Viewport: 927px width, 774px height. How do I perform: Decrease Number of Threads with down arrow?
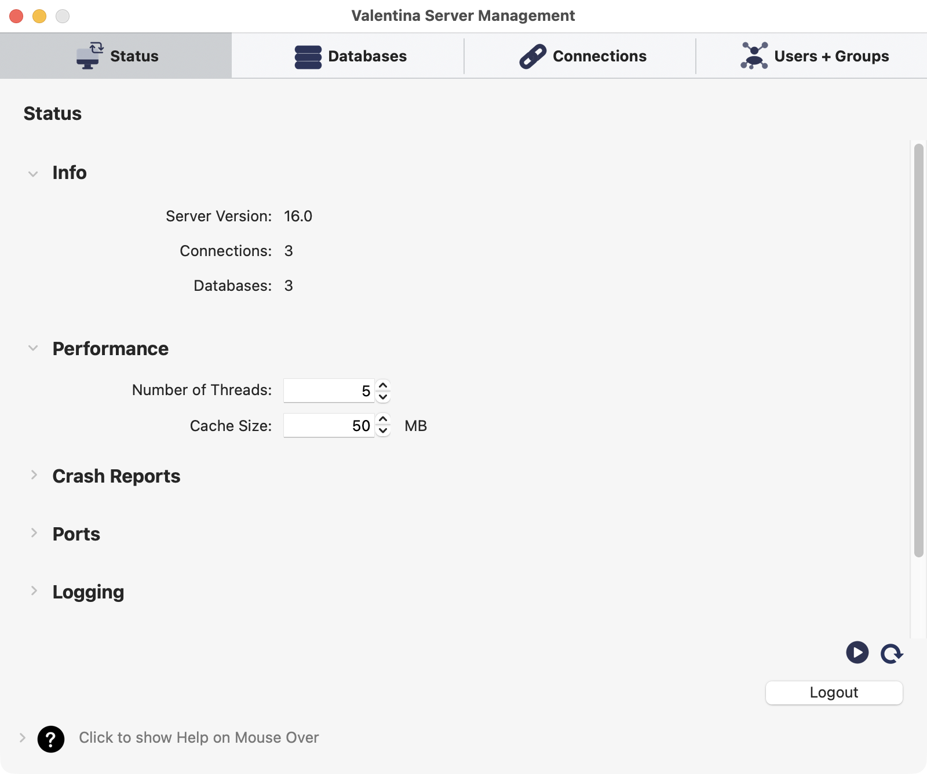(x=383, y=397)
